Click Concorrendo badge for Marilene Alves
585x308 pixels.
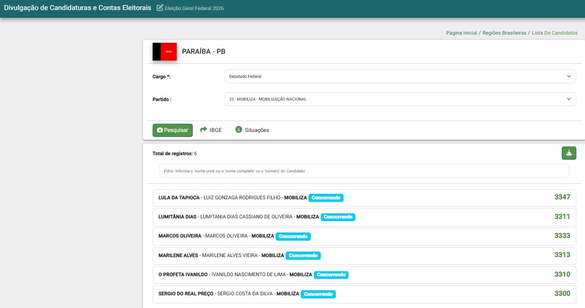coord(303,256)
